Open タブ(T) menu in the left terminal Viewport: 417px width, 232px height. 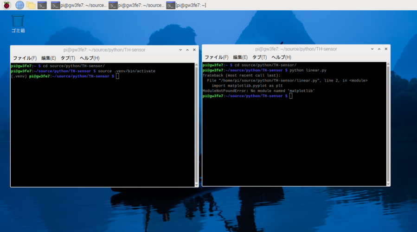coord(68,58)
